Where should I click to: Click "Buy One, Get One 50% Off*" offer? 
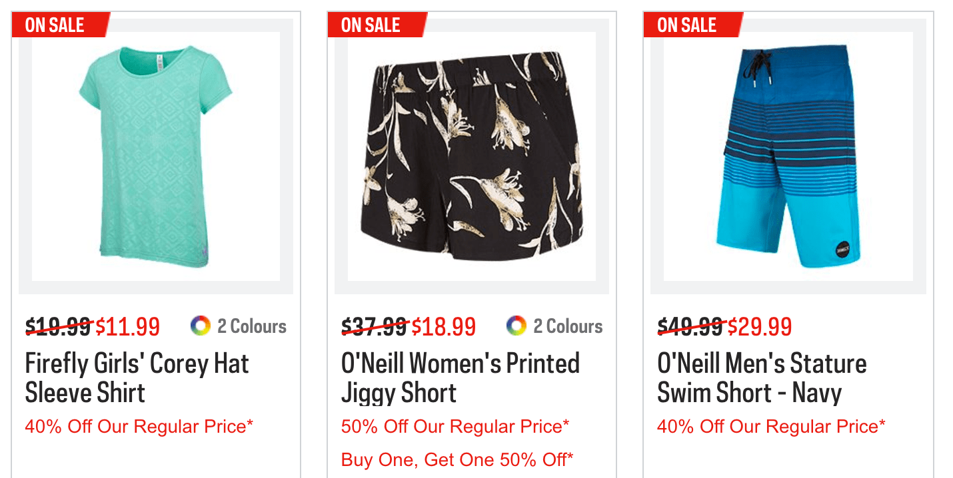457,459
